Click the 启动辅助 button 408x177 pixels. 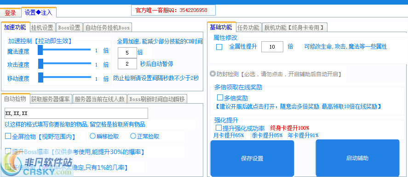[x=357, y=158]
